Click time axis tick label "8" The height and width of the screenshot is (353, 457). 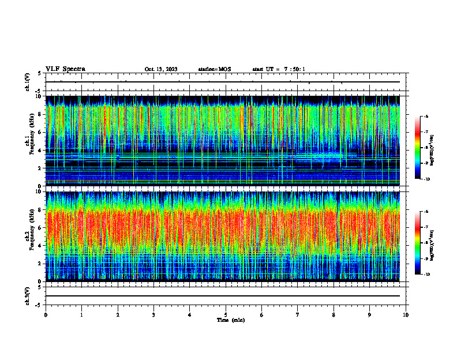[334, 315]
